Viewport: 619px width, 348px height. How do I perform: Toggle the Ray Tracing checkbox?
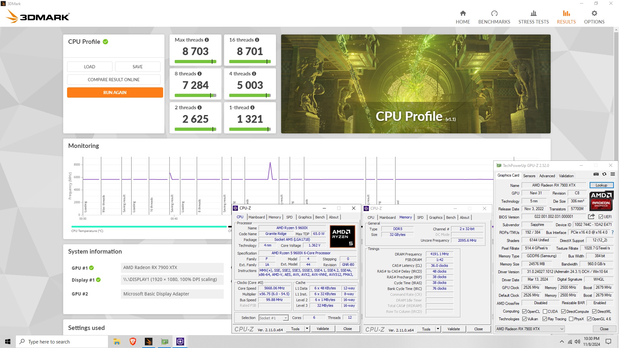(545, 319)
